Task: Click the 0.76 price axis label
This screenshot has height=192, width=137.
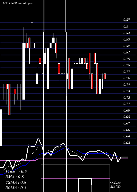Action: [x=127, y=78]
